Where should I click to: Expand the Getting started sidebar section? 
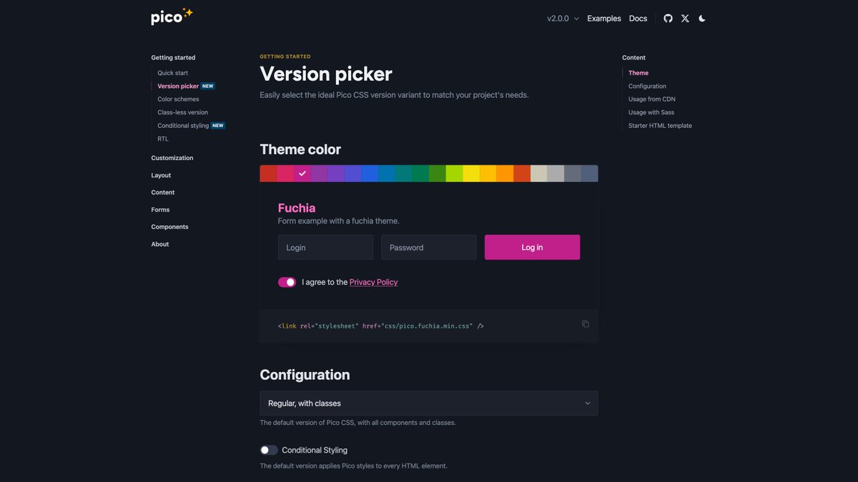[x=173, y=58]
